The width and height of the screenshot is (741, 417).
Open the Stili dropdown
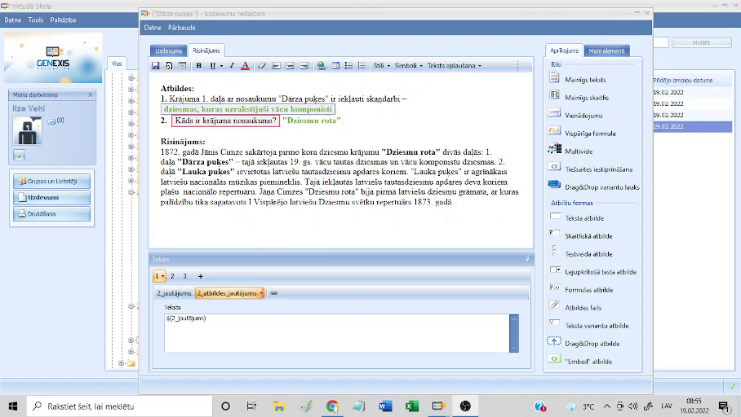click(x=381, y=65)
